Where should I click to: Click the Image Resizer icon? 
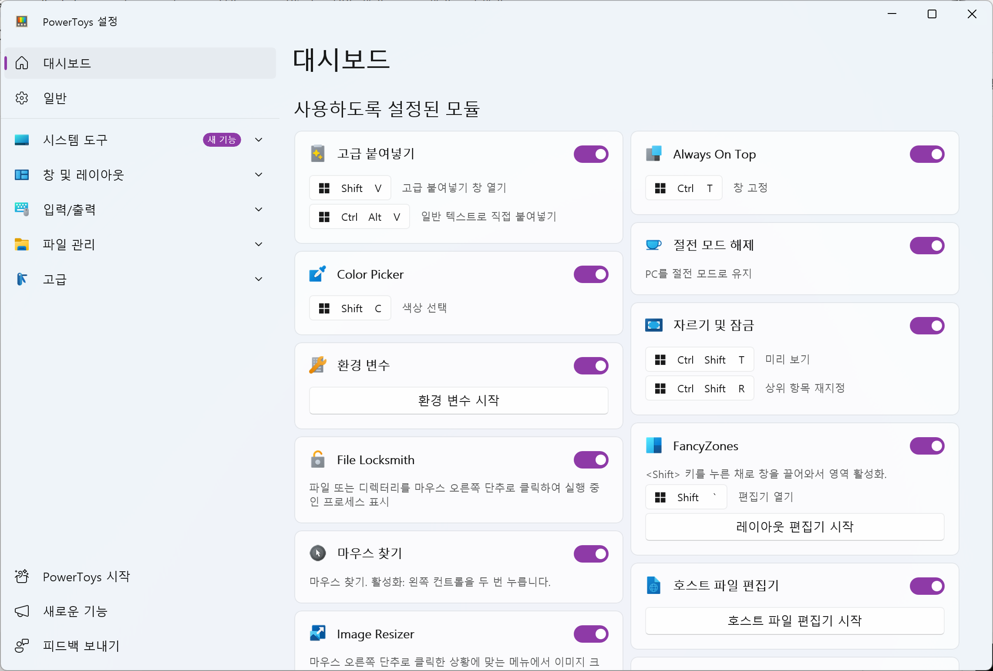tap(317, 634)
